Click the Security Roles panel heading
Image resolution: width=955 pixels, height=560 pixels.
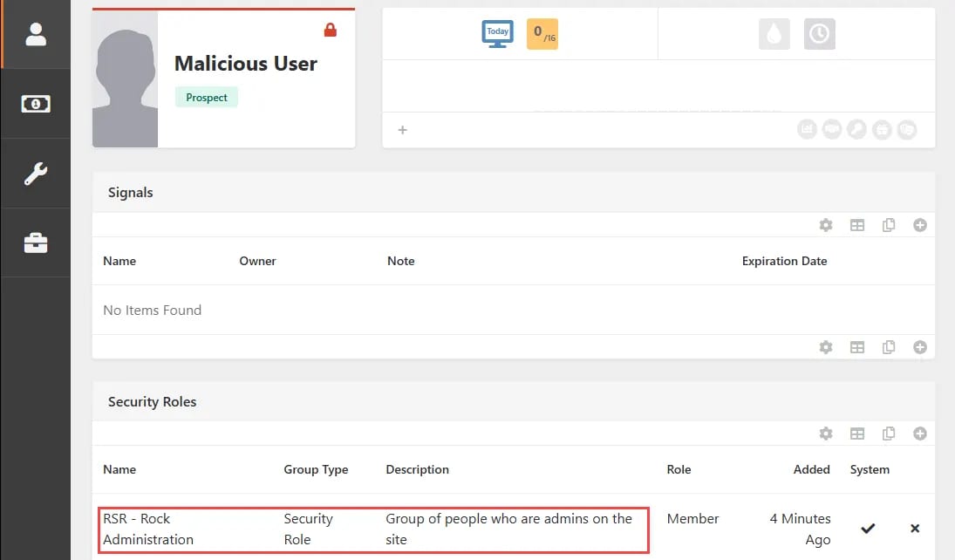point(153,402)
